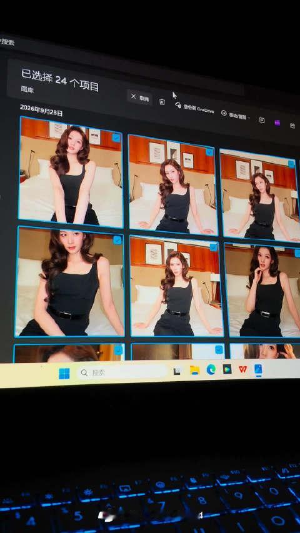The height and width of the screenshot is (533, 300).
Task: Click the 移动/复制 move/copy icon
Action: coord(224,113)
